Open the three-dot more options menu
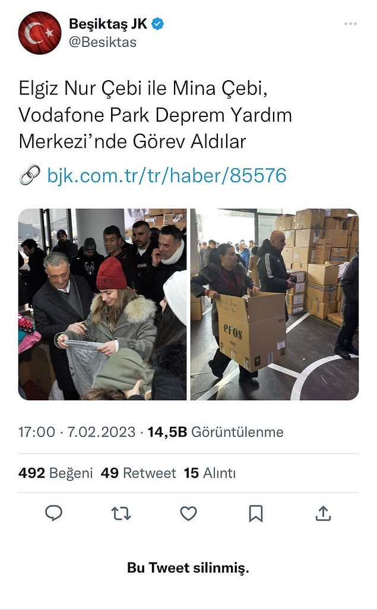 [x=350, y=24]
